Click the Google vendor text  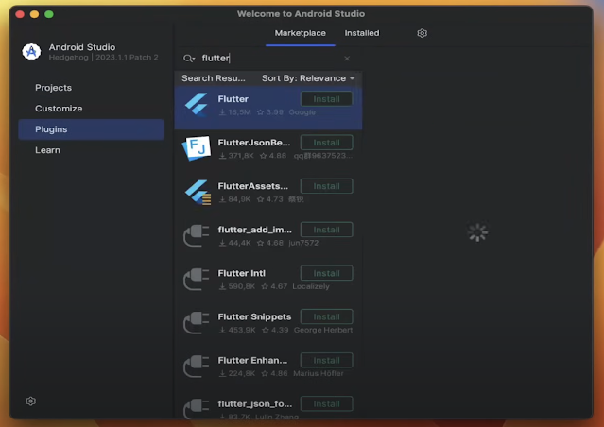302,112
